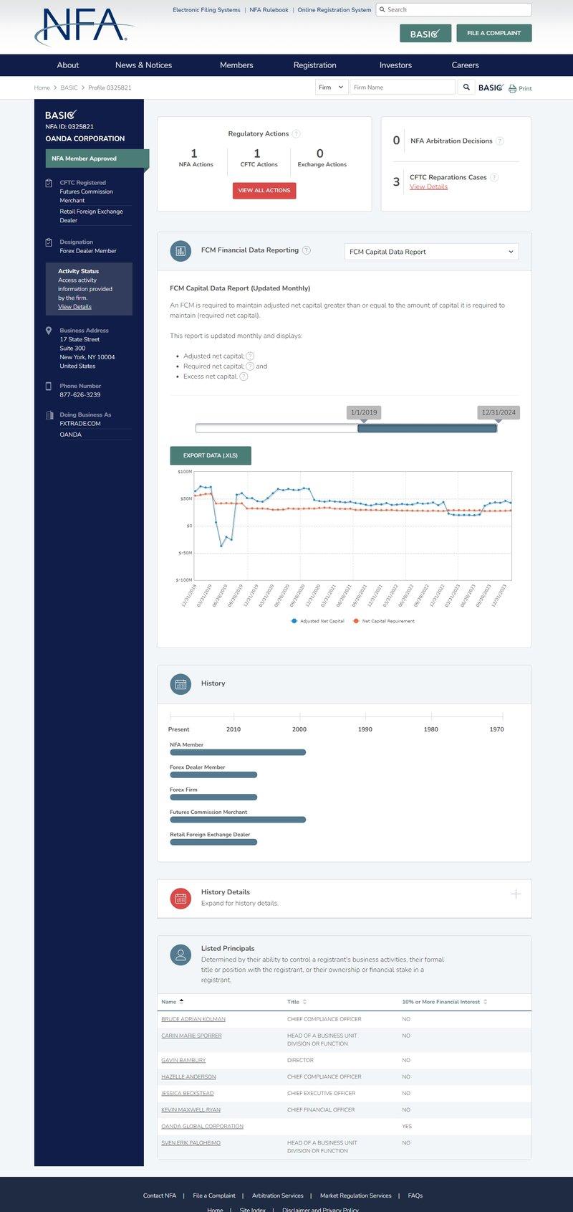Click help icon beside FCM Financial Data Reporting
This screenshot has width=573, height=1212.
(x=307, y=250)
